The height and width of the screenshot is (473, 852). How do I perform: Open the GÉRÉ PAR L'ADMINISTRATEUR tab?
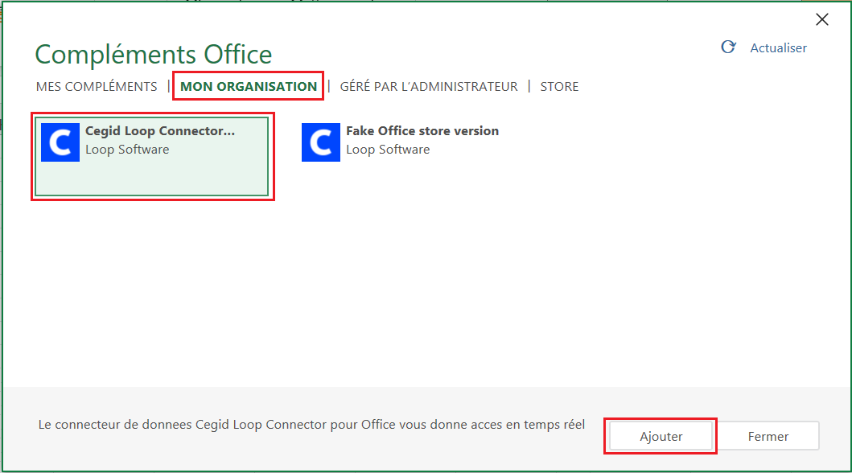tap(429, 86)
